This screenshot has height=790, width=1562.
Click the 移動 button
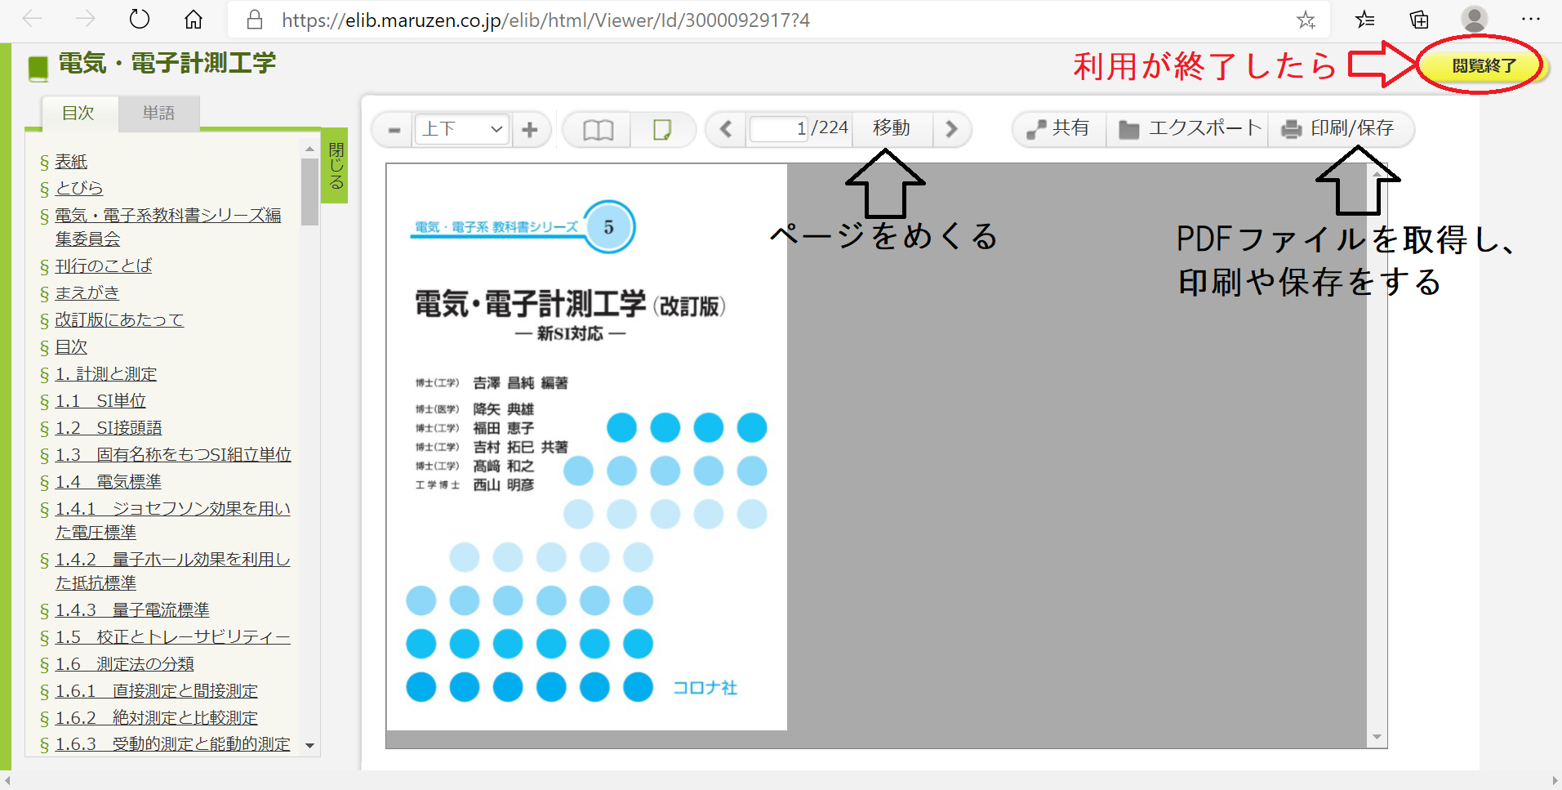coord(892,128)
